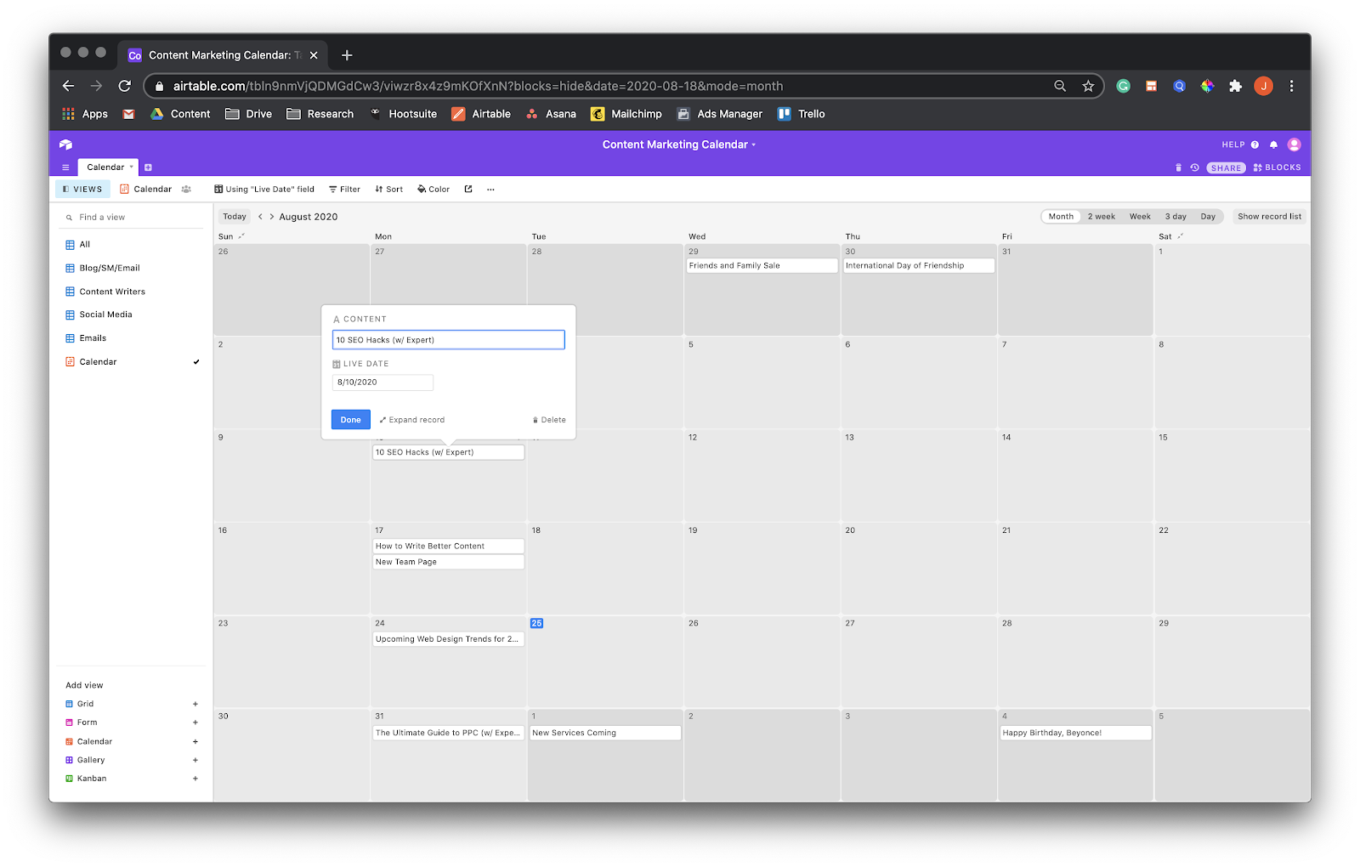Switch the calendar to Week mode
This screenshot has height=867, width=1360.
tap(1140, 217)
